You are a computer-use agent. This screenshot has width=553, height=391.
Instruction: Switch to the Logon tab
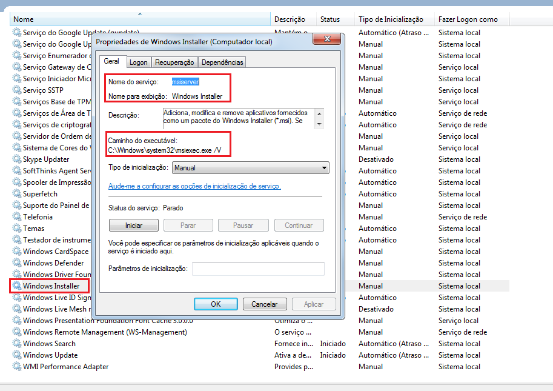[138, 62]
